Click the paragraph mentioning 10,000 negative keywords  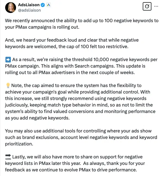pyautogui.click(x=81, y=66)
